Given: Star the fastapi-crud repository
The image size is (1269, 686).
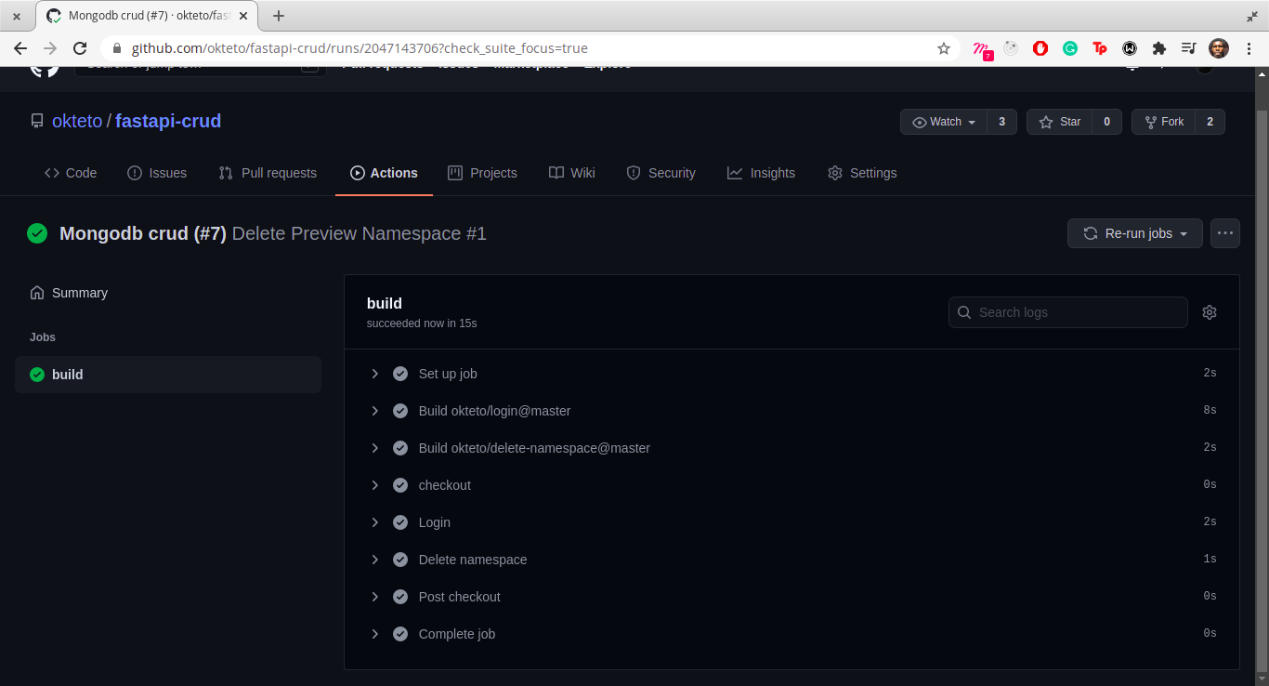Looking at the screenshot, I should click(x=1060, y=122).
